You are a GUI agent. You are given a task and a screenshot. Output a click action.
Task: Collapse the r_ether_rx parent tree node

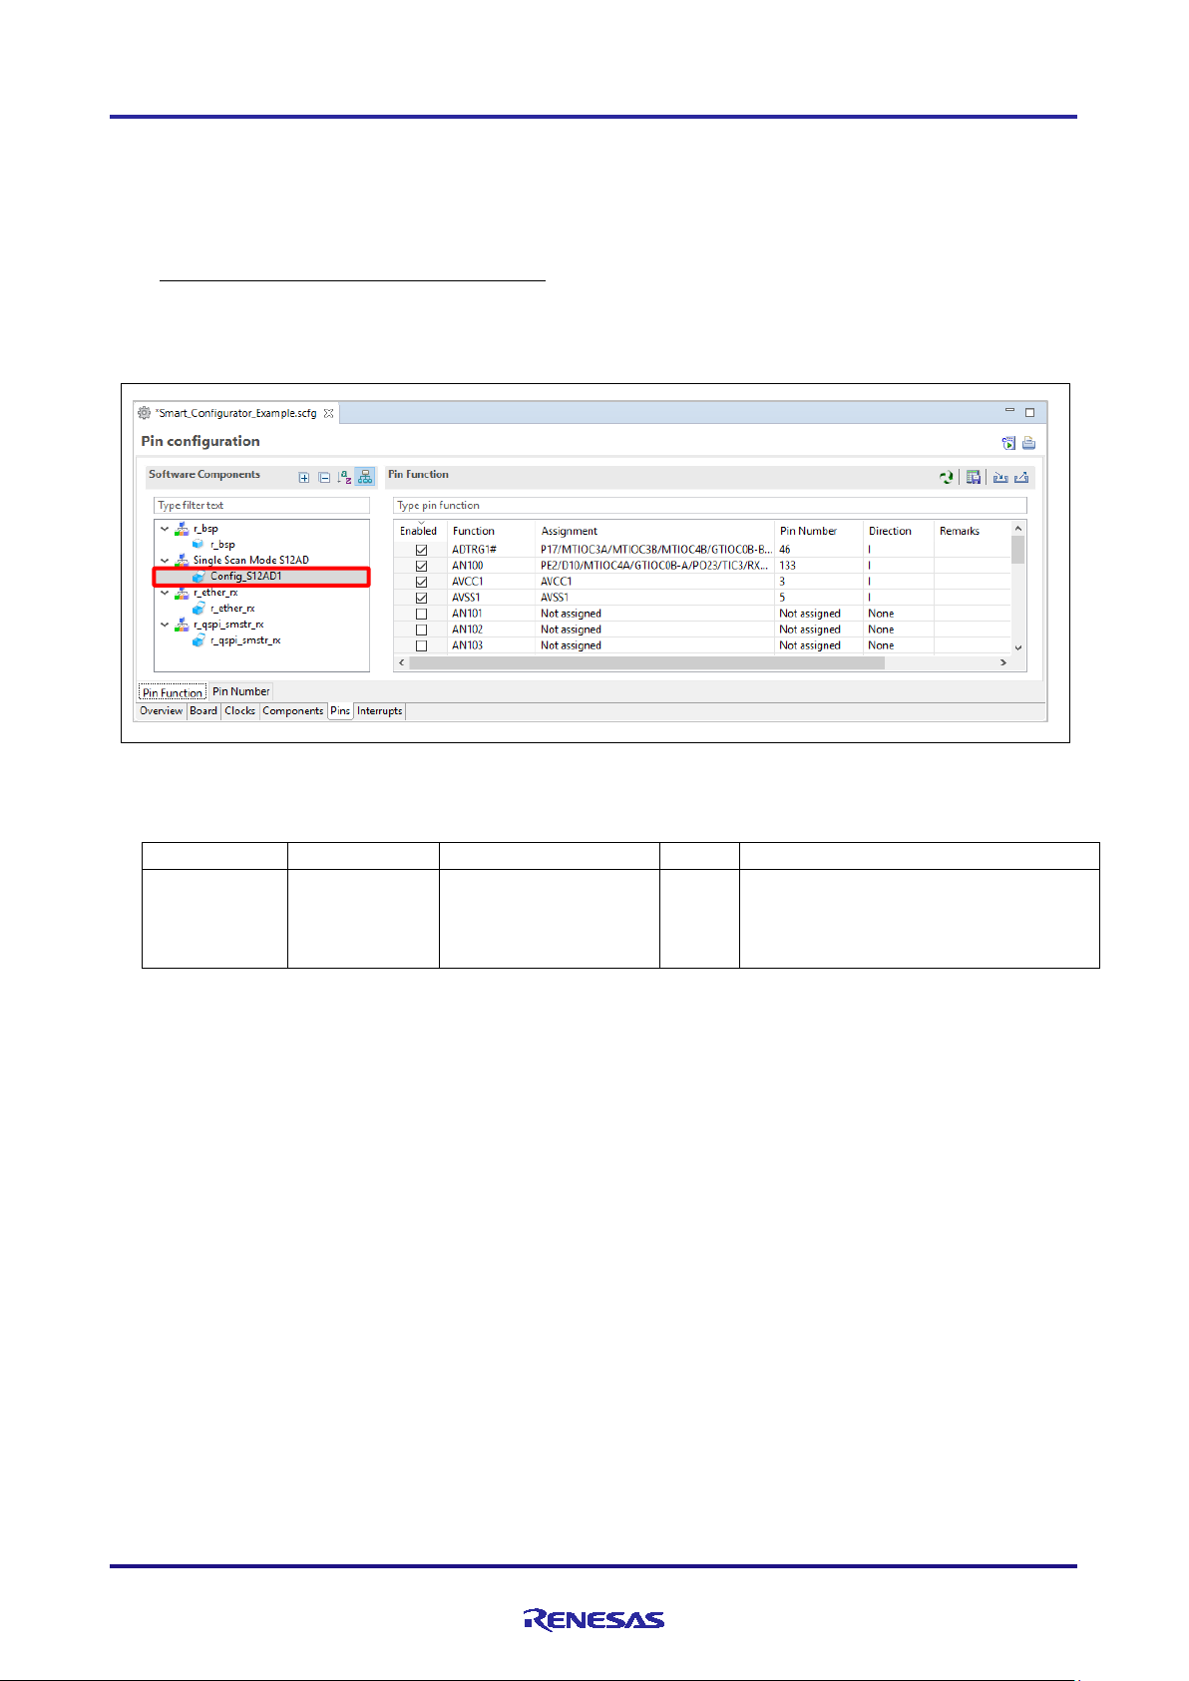pyautogui.click(x=165, y=593)
